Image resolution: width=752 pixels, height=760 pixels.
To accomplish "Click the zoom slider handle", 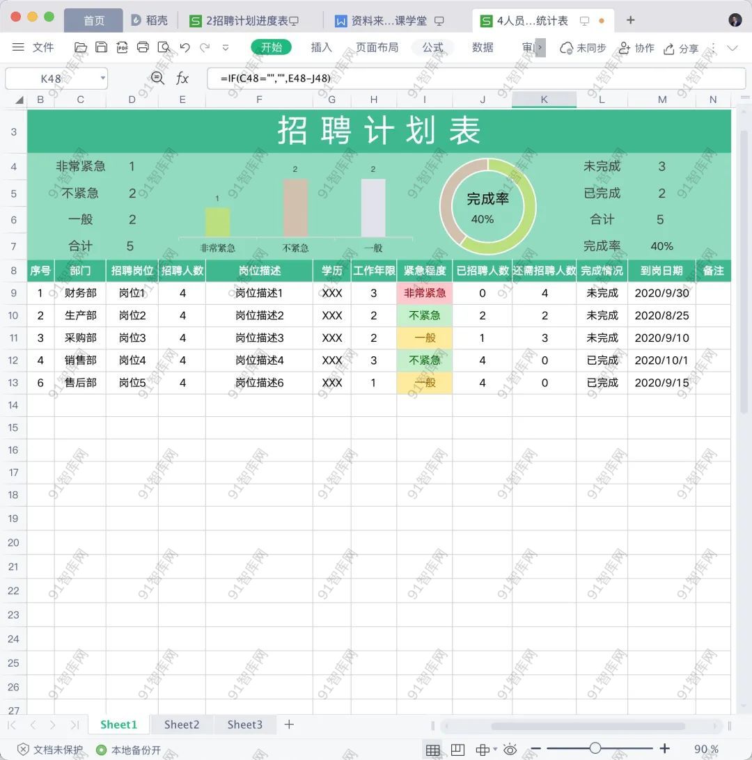I will (x=595, y=748).
